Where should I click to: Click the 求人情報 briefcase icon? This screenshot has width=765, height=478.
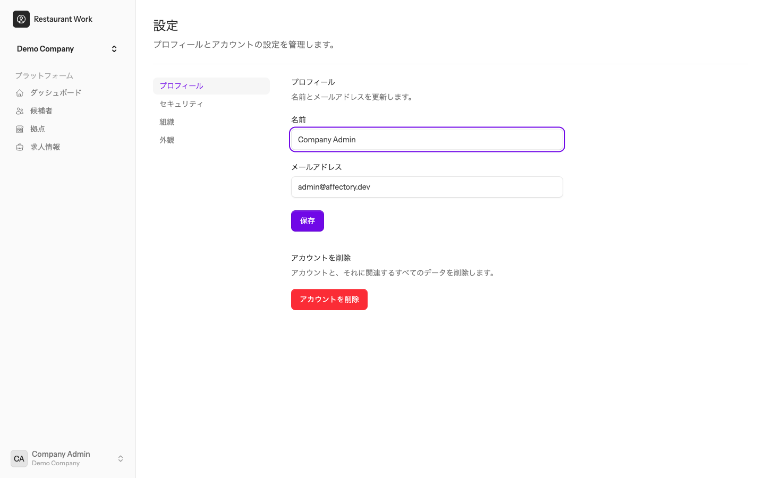(20, 147)
